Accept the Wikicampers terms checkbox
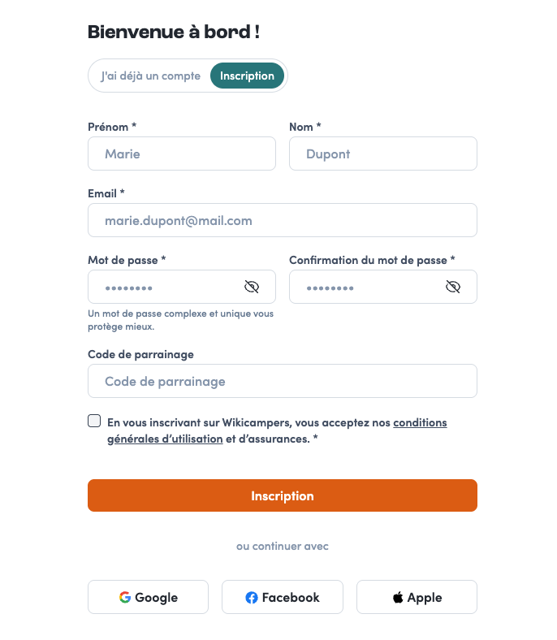The width and height of the screenshot is (557, 640). pos(94,421)
